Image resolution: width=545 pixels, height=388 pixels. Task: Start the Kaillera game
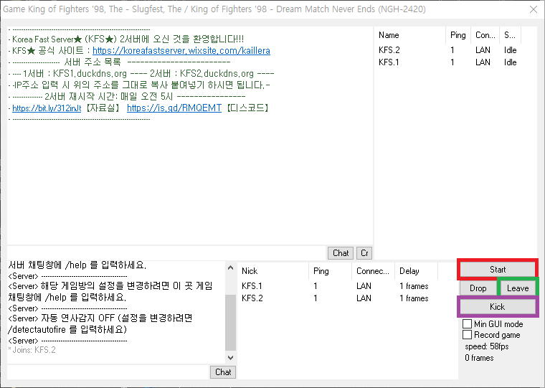pyautogui.click(x=498, y=270)
